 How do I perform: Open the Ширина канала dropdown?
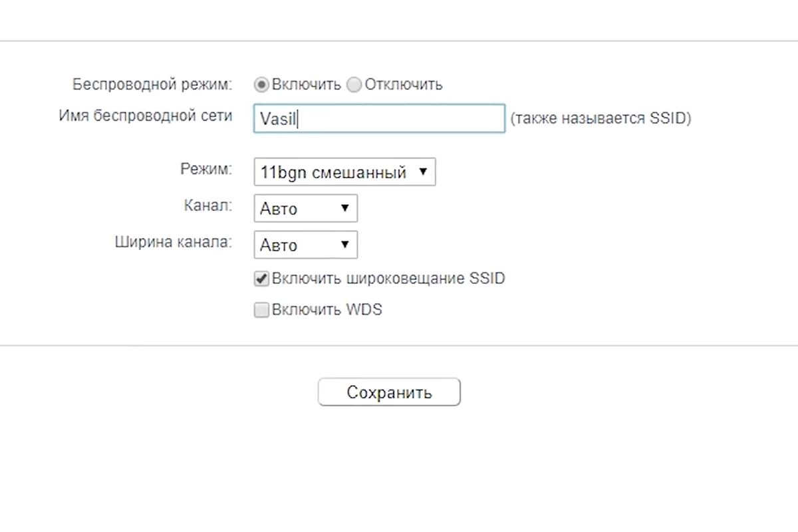[x=305, y=245]
